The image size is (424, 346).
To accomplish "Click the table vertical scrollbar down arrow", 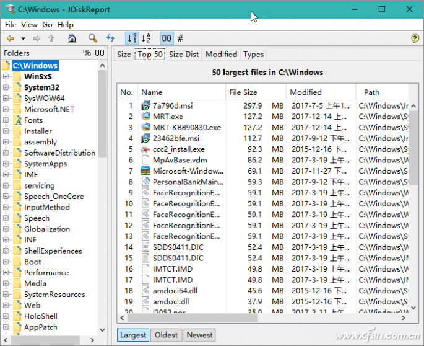I will tap(413, 308).
